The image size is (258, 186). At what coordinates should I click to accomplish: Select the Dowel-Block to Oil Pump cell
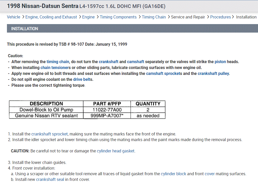46,110
